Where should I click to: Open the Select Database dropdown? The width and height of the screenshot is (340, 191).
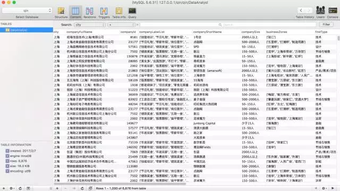click(27, 11)
